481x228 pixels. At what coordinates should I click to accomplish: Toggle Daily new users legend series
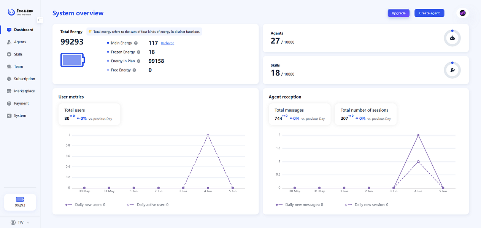click(85, 205)
